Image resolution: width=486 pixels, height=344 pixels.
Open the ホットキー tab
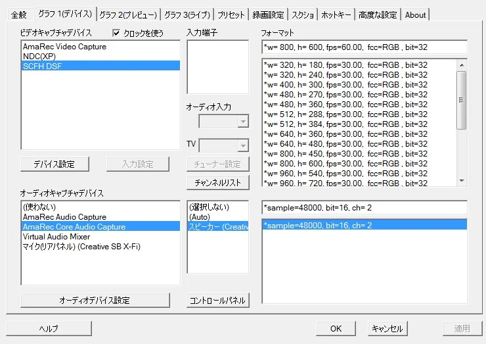coord(336,14)
